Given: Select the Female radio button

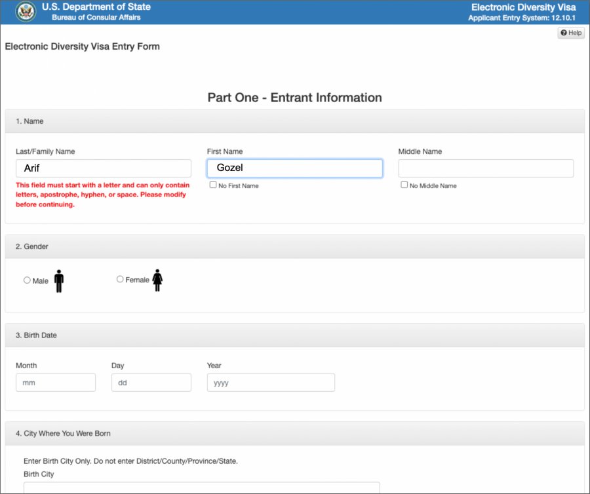Looking at the screenshot, I should (120, 279).
